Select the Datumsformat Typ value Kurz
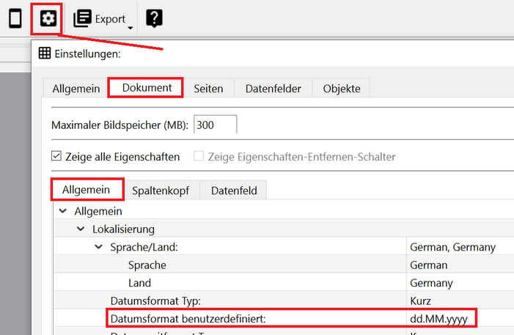 420,301
